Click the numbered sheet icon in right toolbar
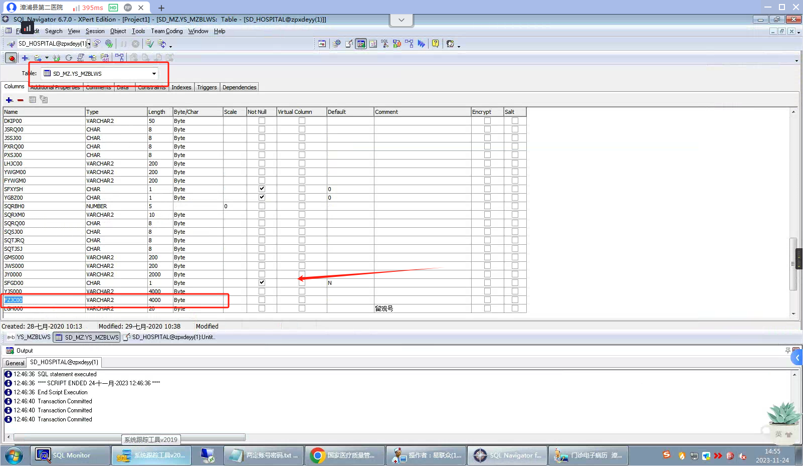Image resolution: width=803 pixels, height=466 pixels. click(x=373, y=44)
